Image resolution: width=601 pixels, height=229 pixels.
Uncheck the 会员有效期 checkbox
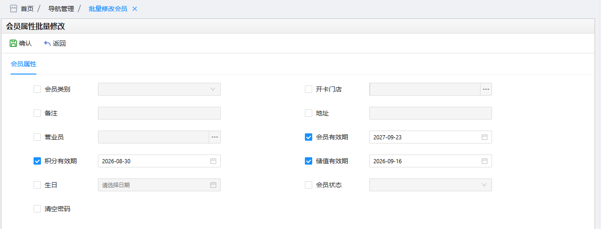pos(309,137)
